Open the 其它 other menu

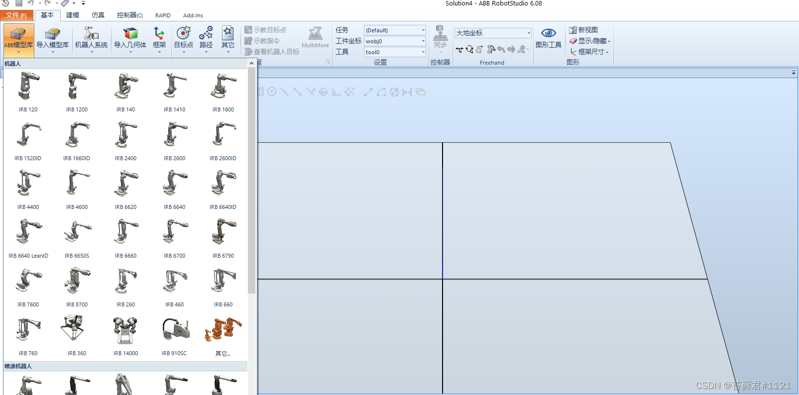coord(228,40)
